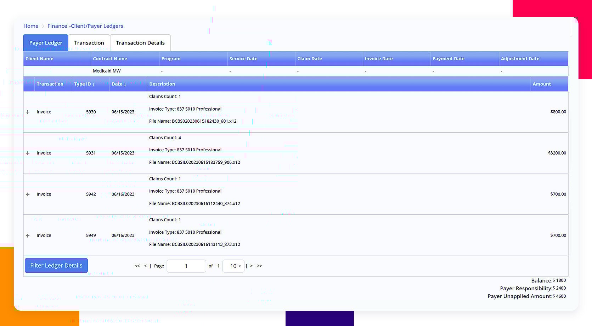The image size is (592, 326).
Task: Go to first page with double left arrows
Action: (137, 266)
